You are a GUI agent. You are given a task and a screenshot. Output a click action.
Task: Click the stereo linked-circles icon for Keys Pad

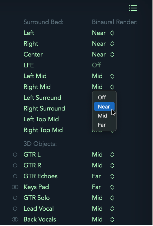pyautogui.click(x=15, y=187)
